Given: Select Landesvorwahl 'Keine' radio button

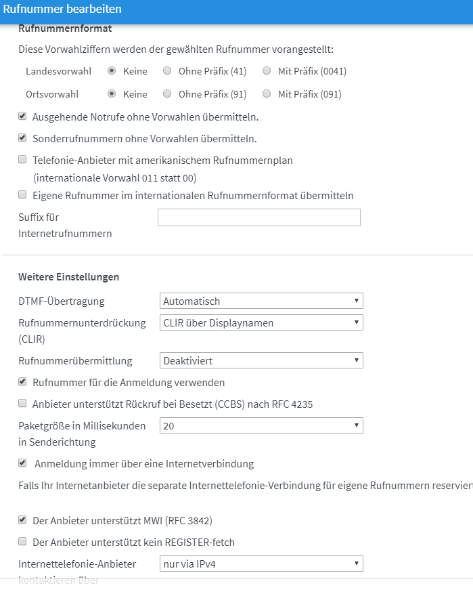Looking at the screenshot, I should tap(112, 71).
